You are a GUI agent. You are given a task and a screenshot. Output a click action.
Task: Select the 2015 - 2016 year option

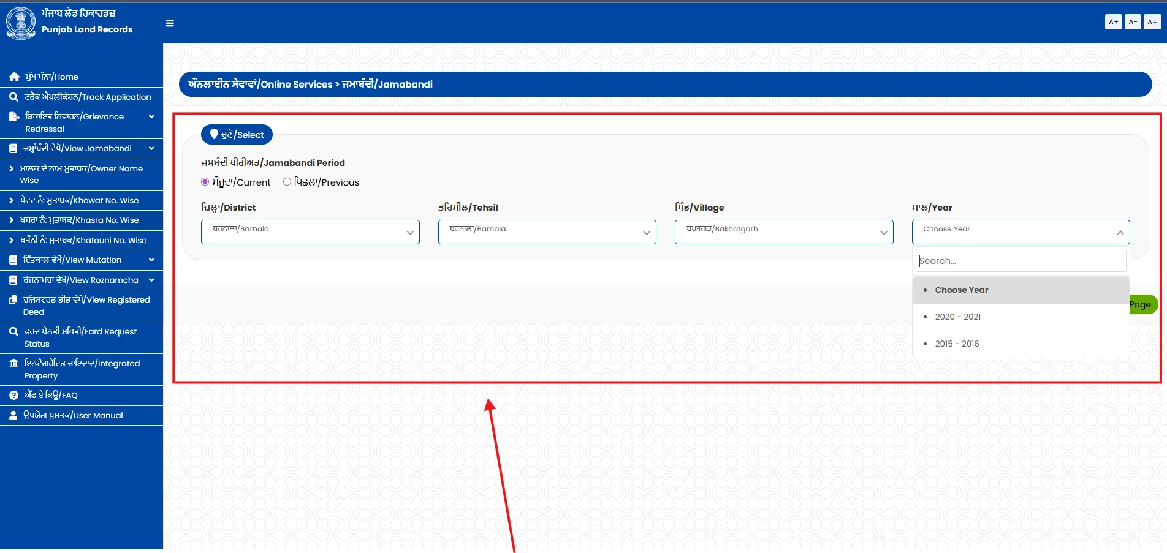(x=957, y=344)
